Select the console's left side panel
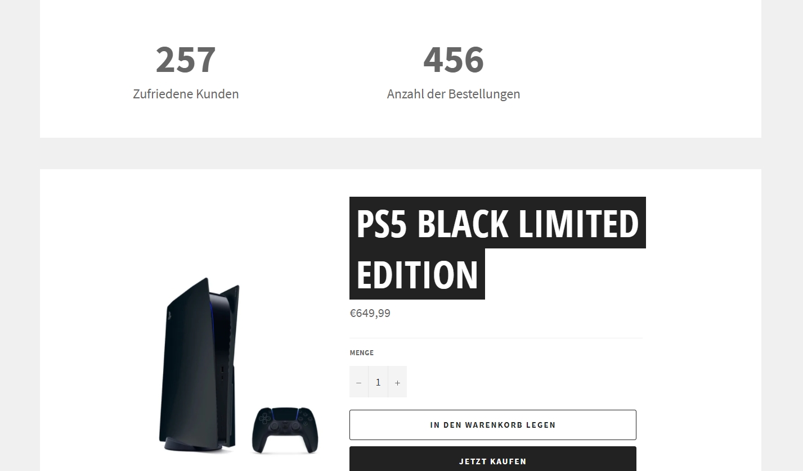Image resolution: width=803 pixels, height=471 pixels. (186, 360)
